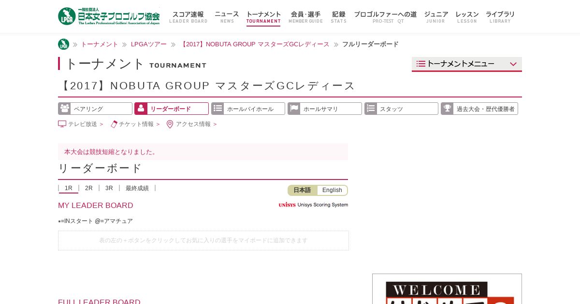580x304 pixels.
Task: Click the small LPGA breadcrumb home icon
Action: (63, 44)
